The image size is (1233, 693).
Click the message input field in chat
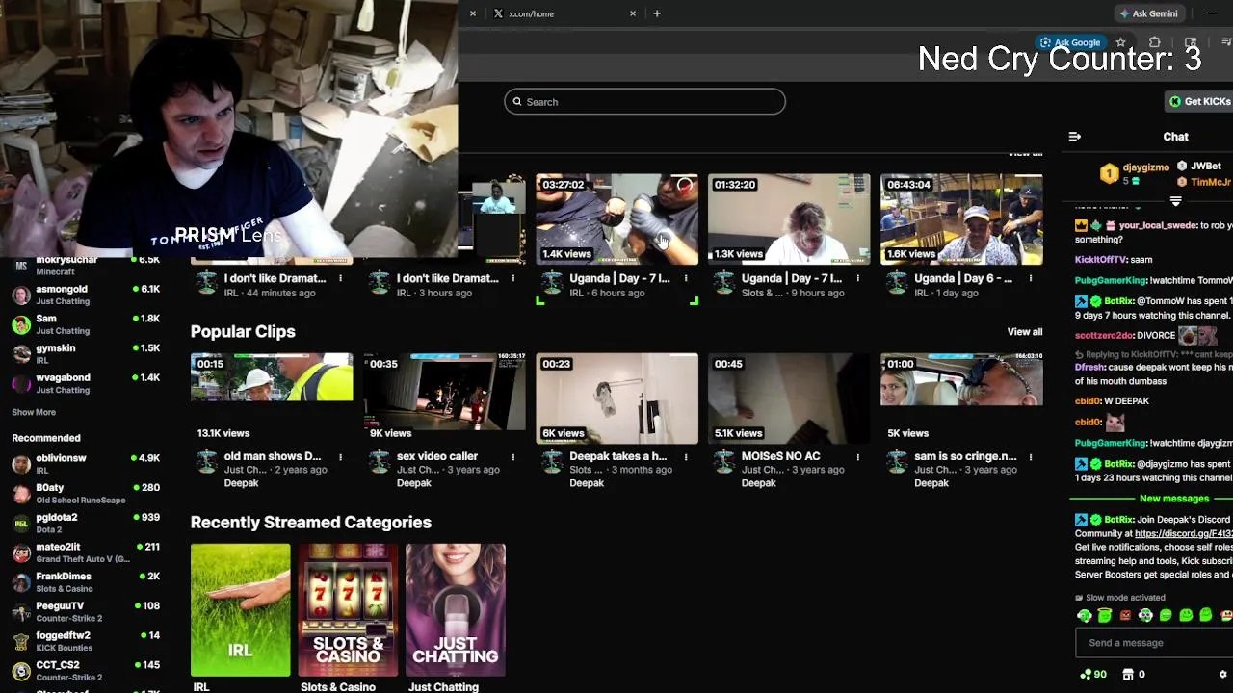[1154, 643]
